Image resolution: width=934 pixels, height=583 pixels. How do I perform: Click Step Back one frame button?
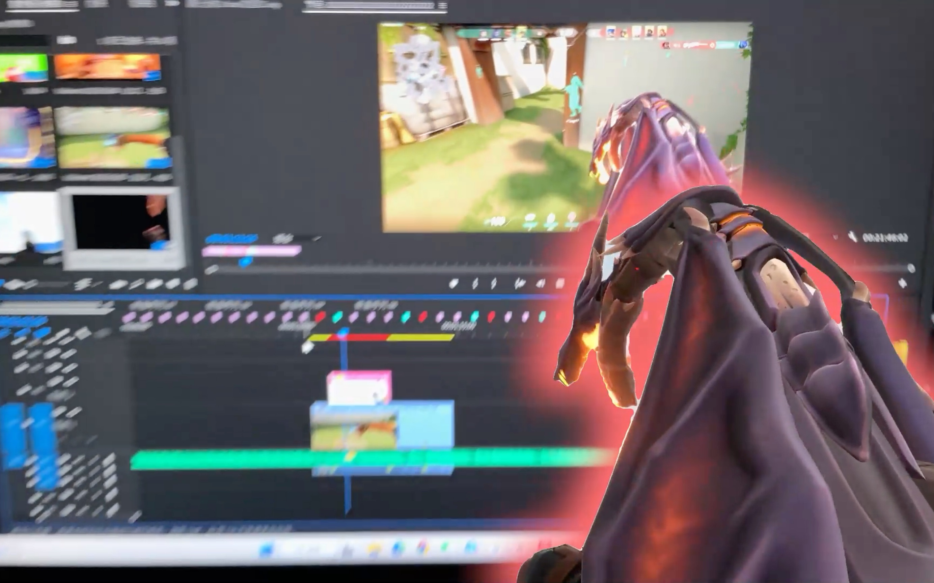541,284
